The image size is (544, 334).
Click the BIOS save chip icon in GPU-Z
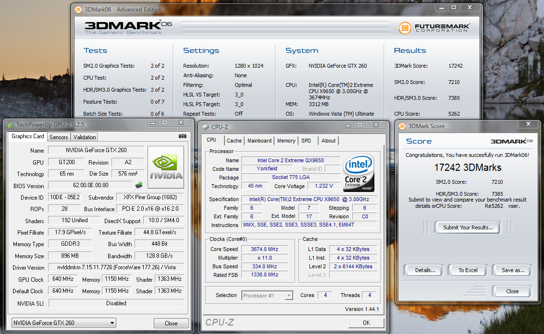tap(139, 185)
